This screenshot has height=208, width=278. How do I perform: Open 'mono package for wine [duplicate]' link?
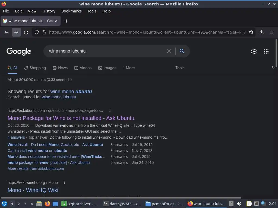point(49,162)
